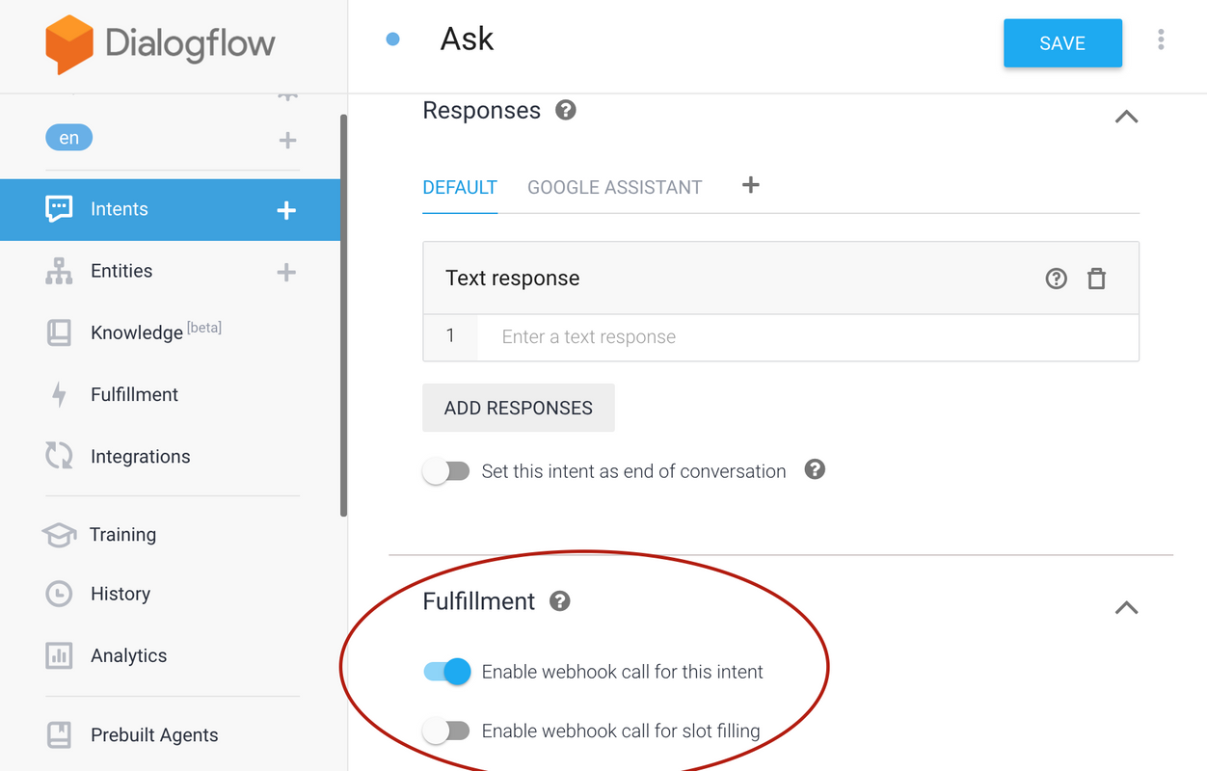Add new entity with plus icon
This screenshot has width=1207, height=771.
(x=286, y=272)
